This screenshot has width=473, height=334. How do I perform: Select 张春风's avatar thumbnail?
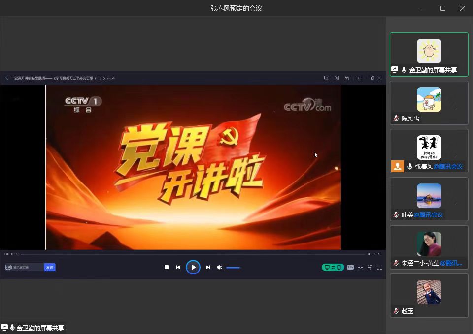point(429,148)
